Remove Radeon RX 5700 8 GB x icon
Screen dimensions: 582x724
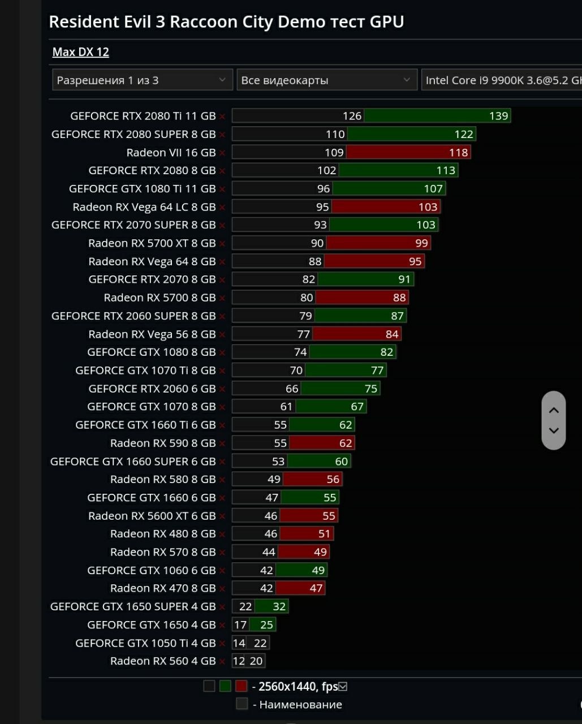(222, 298)
